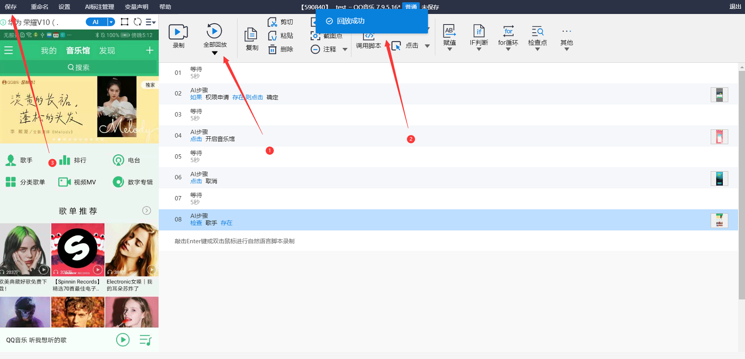
Task: Select step 02 权限申请 row
Action: click(x=448, y=94)
